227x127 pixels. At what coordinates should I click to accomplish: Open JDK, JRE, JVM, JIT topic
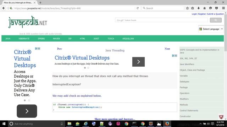188,59
